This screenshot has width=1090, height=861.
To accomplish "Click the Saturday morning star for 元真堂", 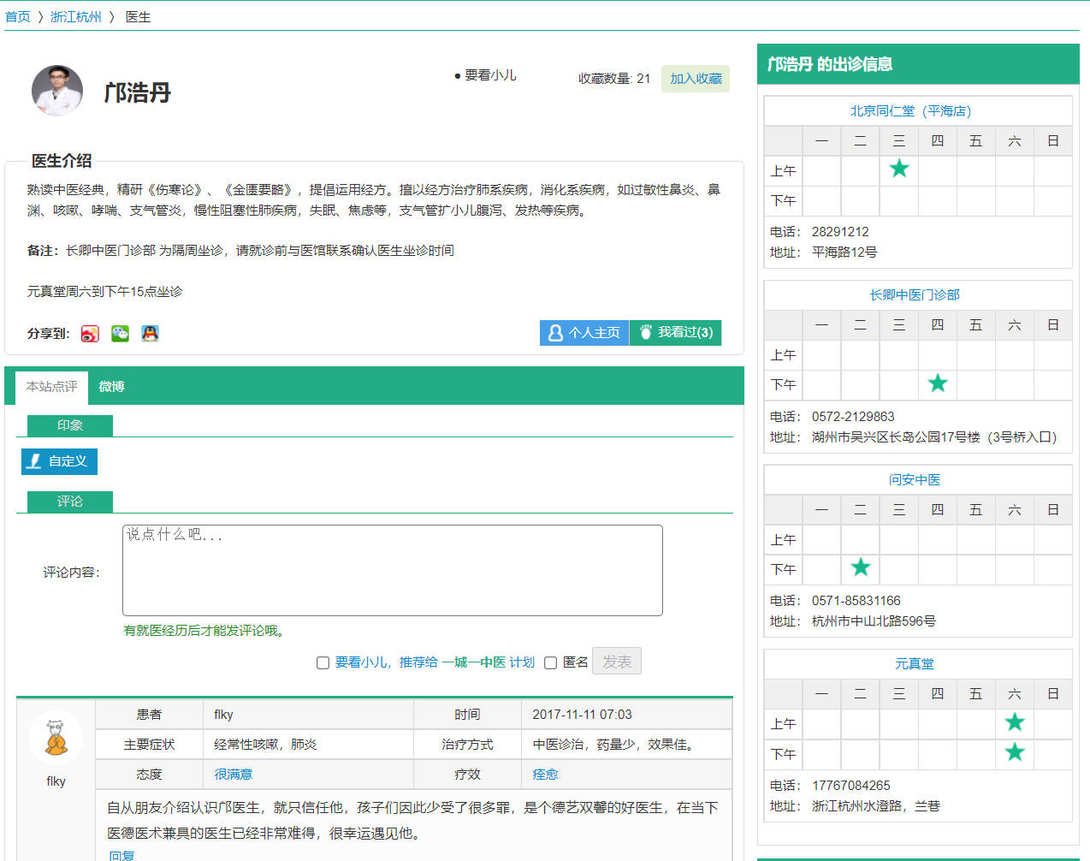I will [1015, 722].
